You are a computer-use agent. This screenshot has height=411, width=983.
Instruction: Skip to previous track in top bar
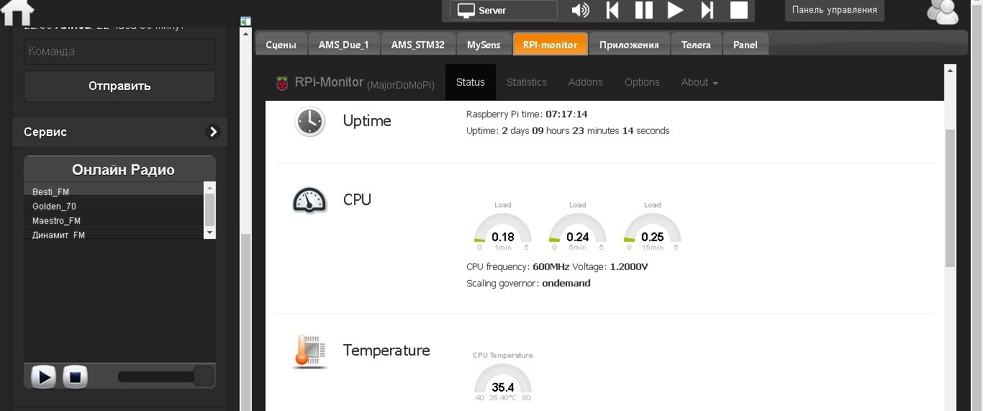[612, 10]
